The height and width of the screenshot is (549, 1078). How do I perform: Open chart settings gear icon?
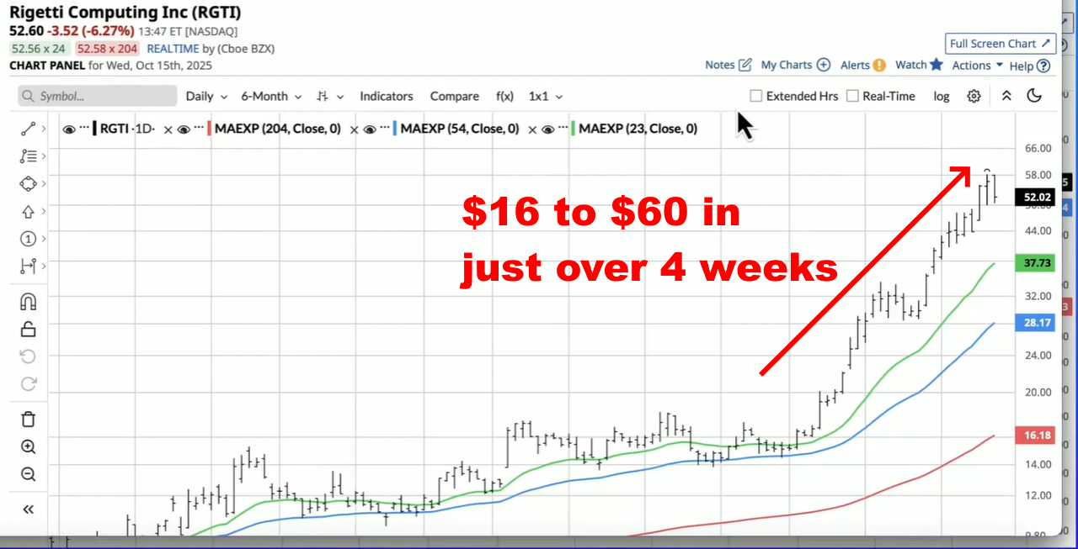coord(974,96)
